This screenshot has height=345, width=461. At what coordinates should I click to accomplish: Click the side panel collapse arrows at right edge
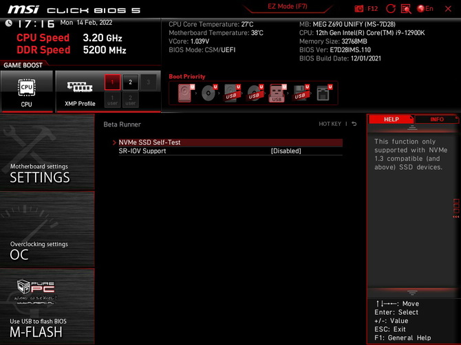(x=456, y=217)
